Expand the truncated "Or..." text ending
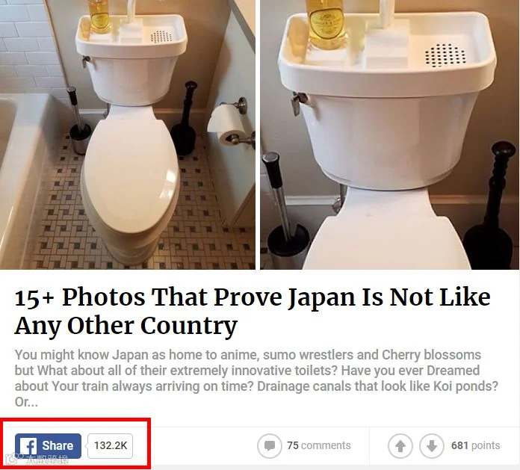This screenshot has width=520, height=470. (x=26, y=402)
